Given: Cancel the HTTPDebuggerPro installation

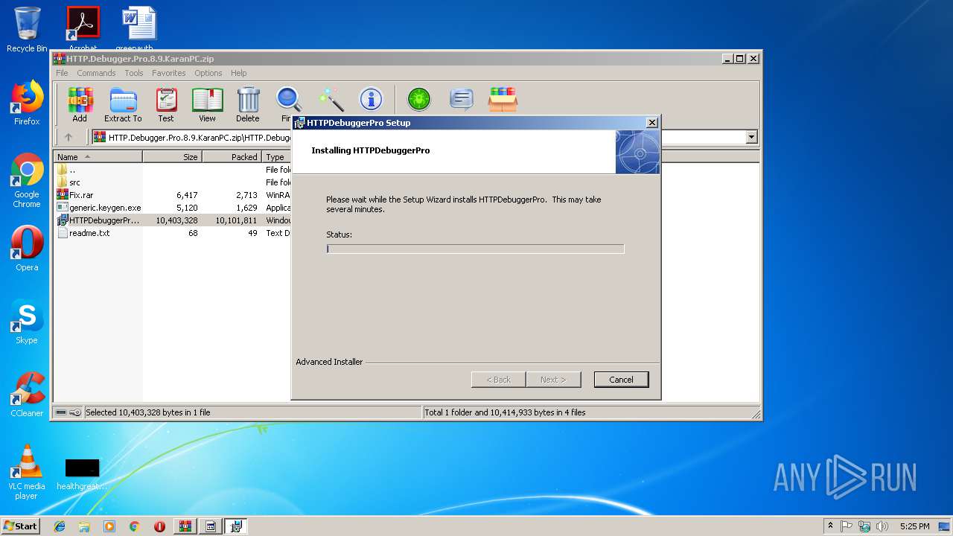Looking at the screenshot, I should click(621, 380).
